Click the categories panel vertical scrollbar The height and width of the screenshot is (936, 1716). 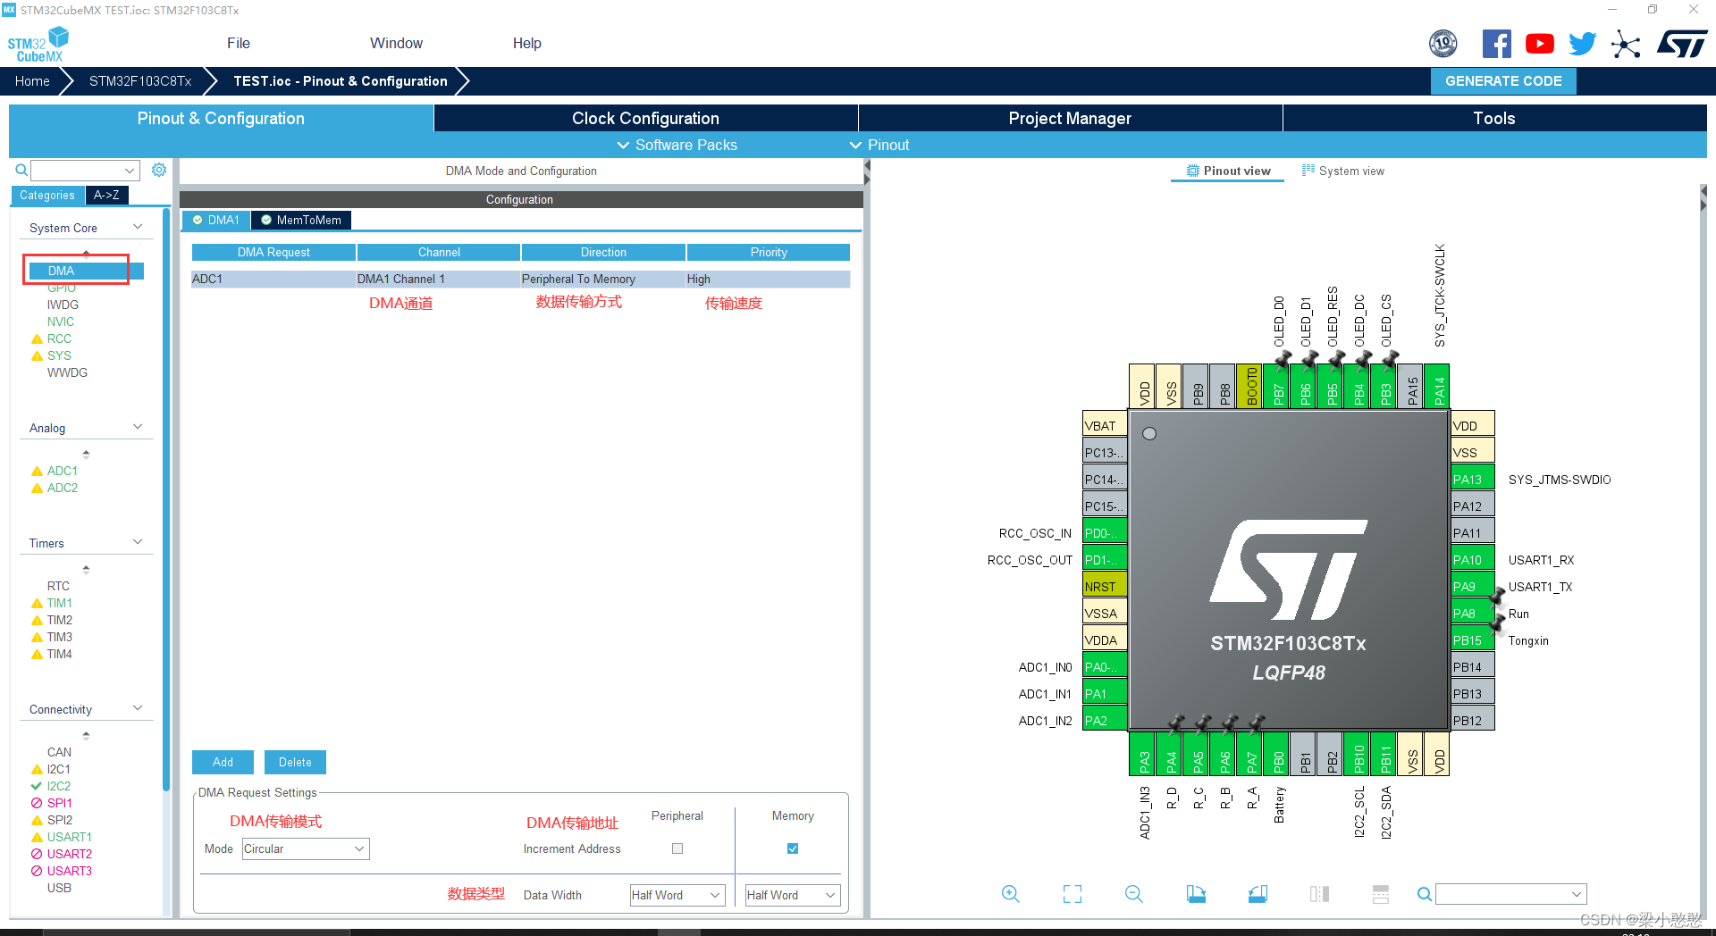(x=166, y=500)
